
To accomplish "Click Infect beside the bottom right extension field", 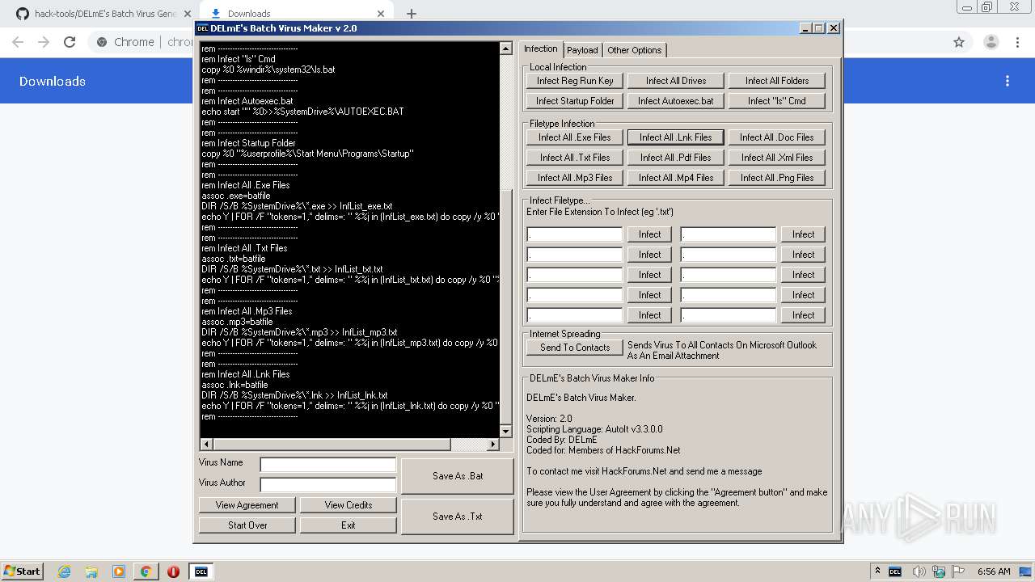I will pyautogui.click(x=804, y=315).
